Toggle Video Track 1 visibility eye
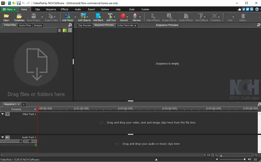This screenshot has width=261, height=162. [8, 114]
